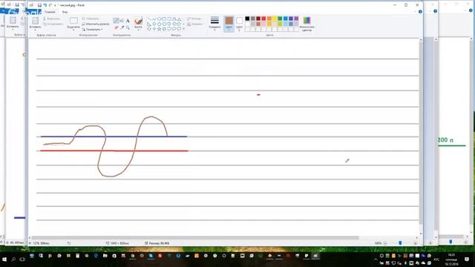Select the Fill with color bucket tool

pos(122,21)
